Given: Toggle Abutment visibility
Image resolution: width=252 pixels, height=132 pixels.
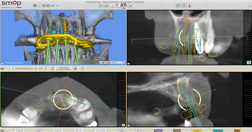Looking at the screenshot, I should (58, 131).
